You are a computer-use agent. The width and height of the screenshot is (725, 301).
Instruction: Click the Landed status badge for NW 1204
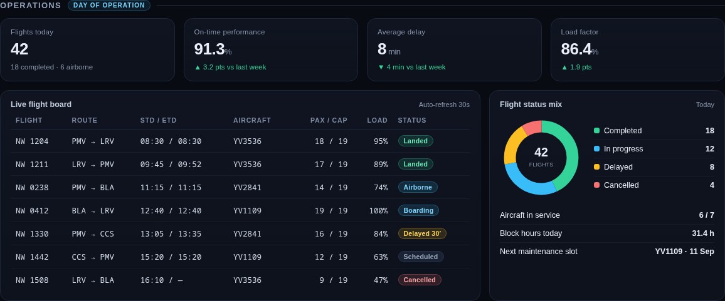[416, 141]
